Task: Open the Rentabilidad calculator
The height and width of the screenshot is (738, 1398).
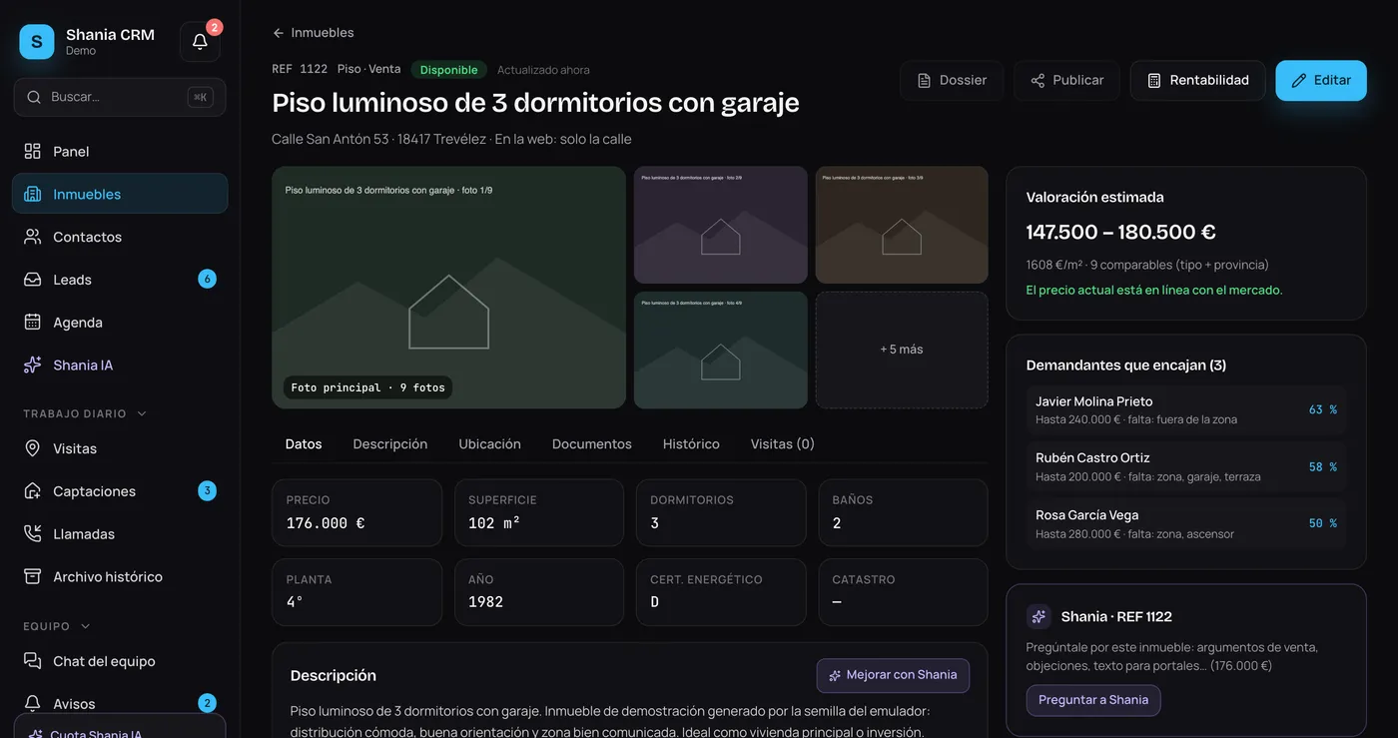Action: pos(1197,80)
